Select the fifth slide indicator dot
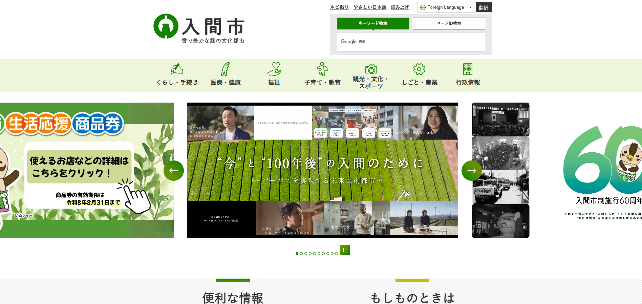This screenshot has width=642, height=304. 315,254
